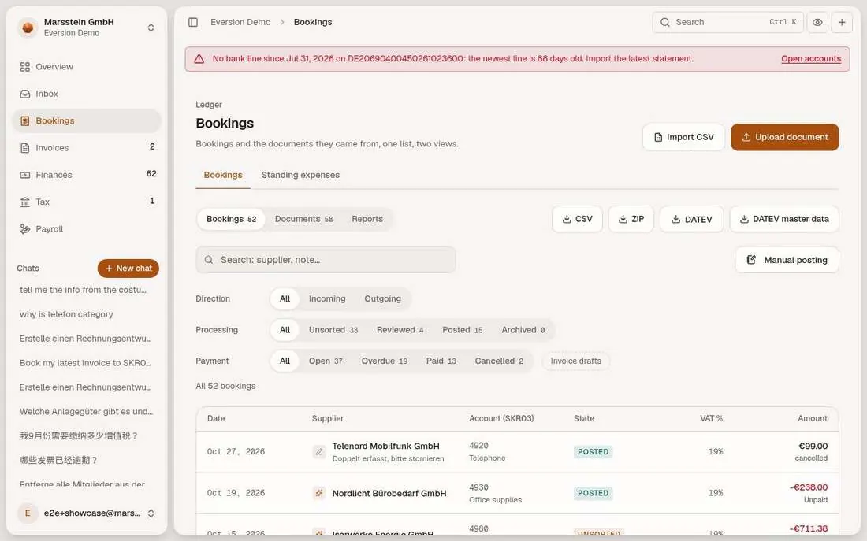
Task: Click Manual posting button
Action: point(787,260)
